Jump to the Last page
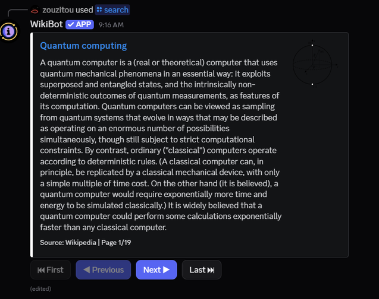Viewport: 379px width, 299px height. pyautogui.click(x=201, y=270)
